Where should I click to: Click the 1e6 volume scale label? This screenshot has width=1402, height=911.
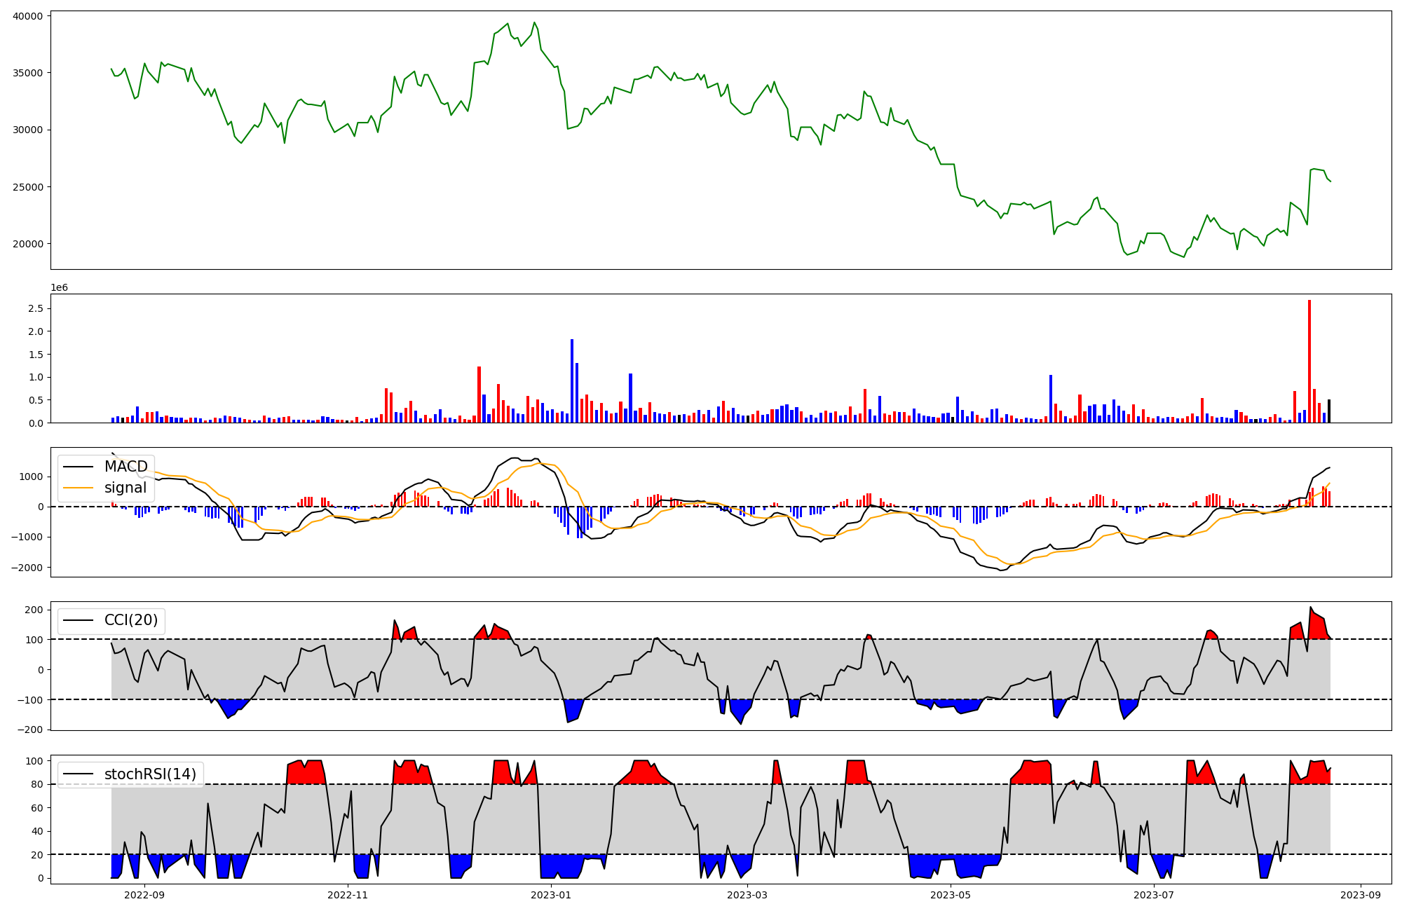coord(60,288)
